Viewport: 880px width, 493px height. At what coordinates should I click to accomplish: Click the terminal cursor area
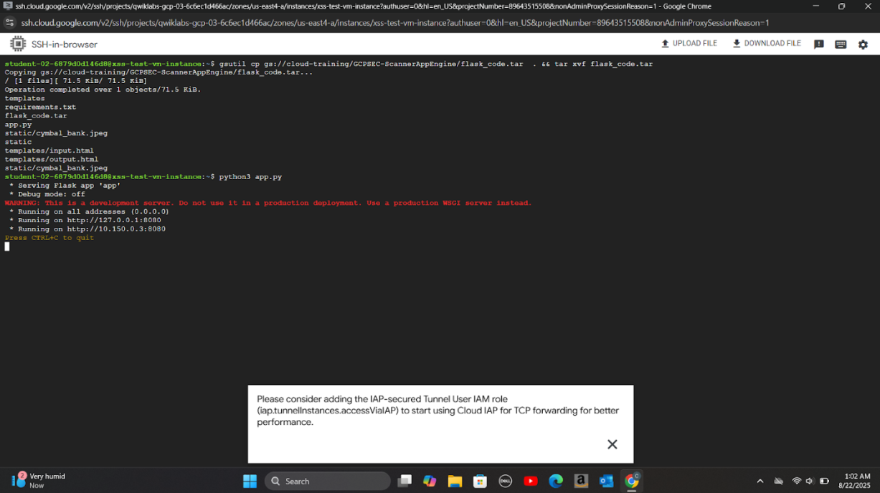point(7,247)
